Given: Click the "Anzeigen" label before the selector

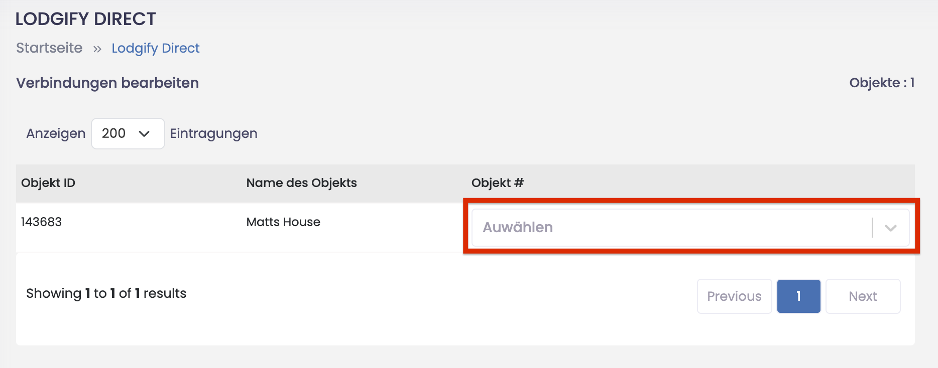Looking at the screenshot, I should (x=55, y=133).
